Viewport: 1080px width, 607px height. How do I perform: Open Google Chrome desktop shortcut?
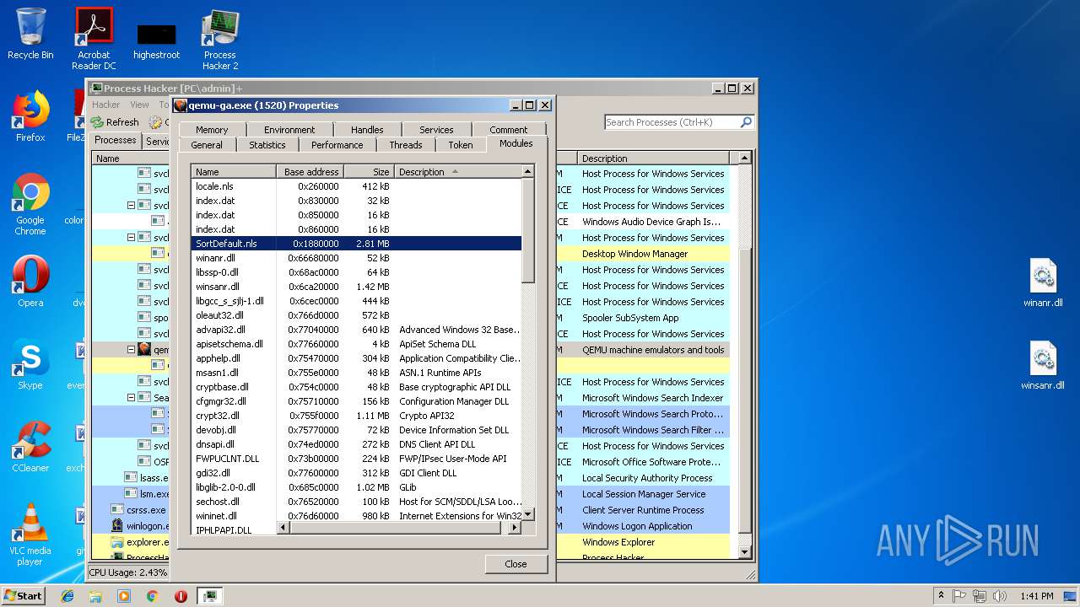tap(30, 204)
